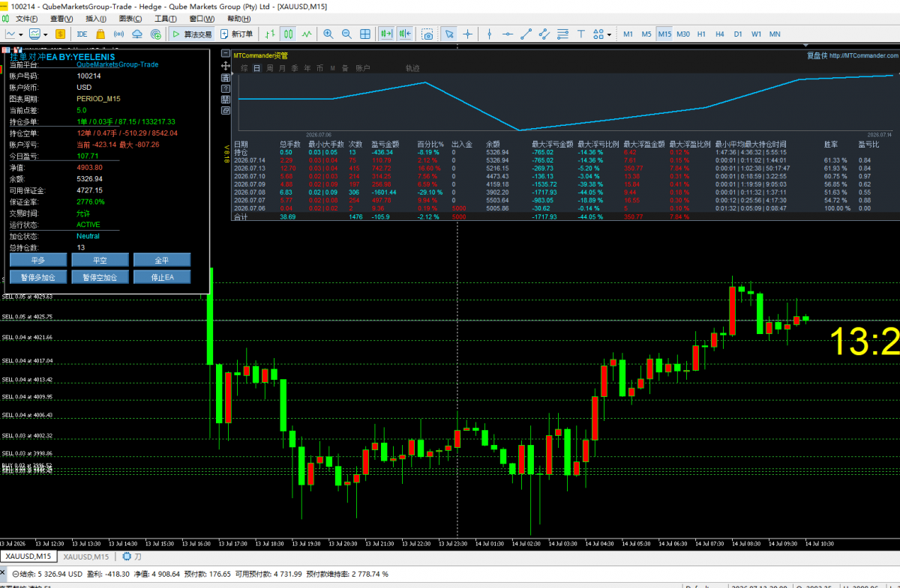This screenshot has height=588, width=900.
Task: Select the text label tool
Action: pos(580,34)
